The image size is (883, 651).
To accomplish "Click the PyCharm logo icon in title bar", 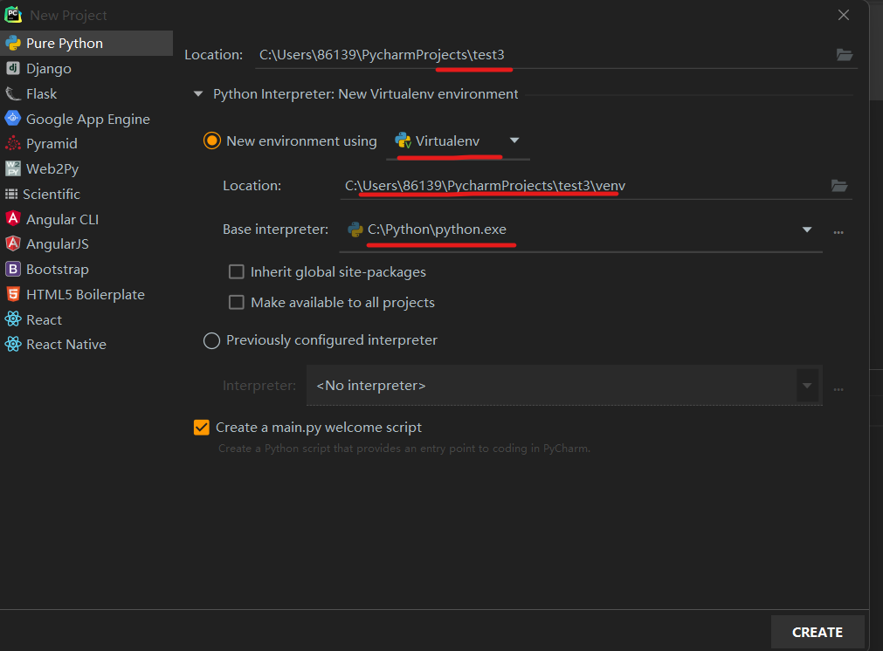I will [13, 15].
